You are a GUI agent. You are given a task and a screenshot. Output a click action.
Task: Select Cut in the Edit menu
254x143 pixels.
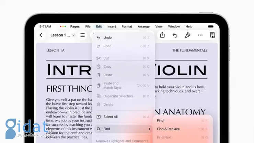point(123,58)
